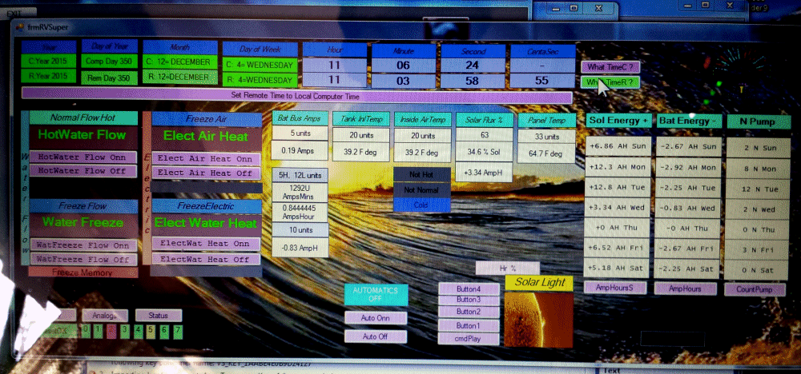The width and height of the screenshot is (801, 374).
Task: Click the 12 N Tue cell
Action: click(758, 189)
